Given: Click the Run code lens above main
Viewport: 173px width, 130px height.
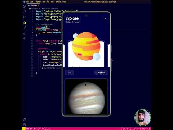Looking at the screenshot, I should [x=37, y=25].
